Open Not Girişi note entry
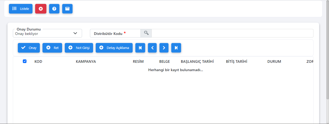This screenshot has width=329, height=124. click(x=79, y=48)
